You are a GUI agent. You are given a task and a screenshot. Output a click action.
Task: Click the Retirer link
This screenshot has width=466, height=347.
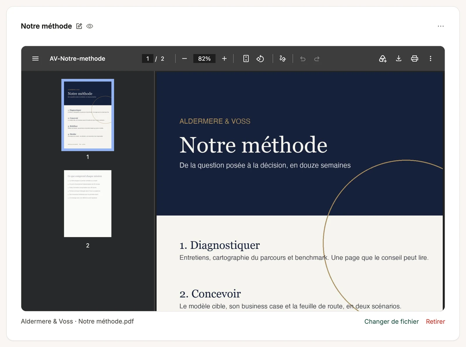pyautogui.click(x=435, y=322)
